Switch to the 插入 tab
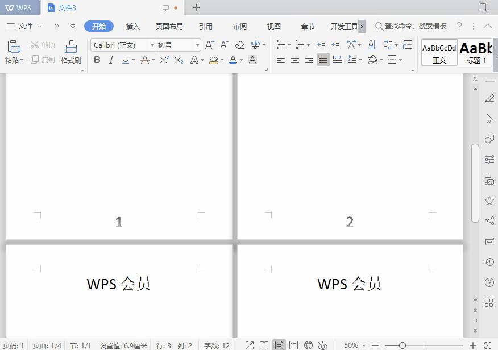Screen dimensions: 498x350 click(x=133, y=26)
